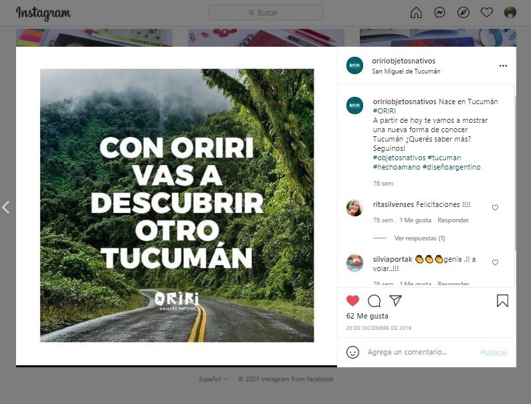Open the activity heart icon in header
Screen dimensions: 531x404
click(487, 13)
